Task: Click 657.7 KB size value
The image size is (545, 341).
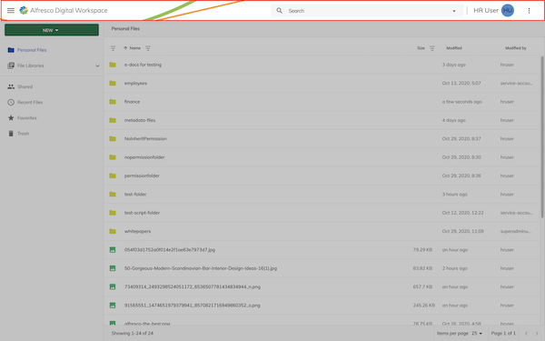Action: point(422,286)
